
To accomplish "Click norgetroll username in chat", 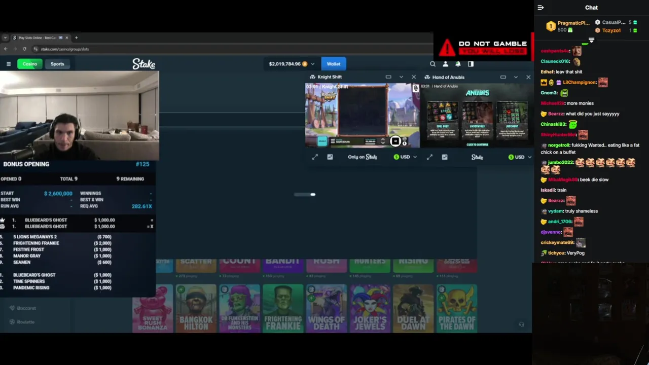I will click(x=559, y=145).
